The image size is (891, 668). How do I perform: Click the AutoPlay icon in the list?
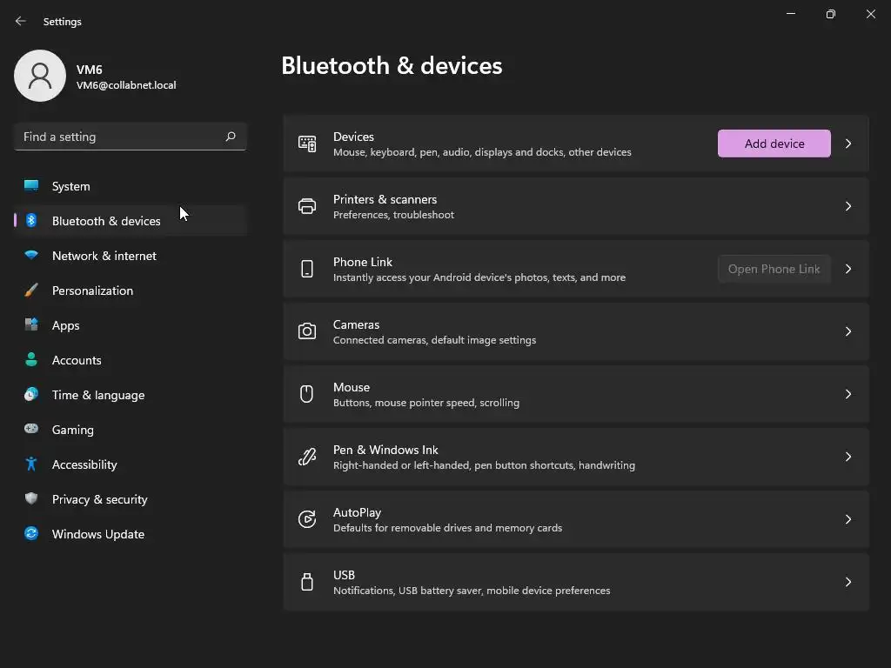click(x=307, y=519)
